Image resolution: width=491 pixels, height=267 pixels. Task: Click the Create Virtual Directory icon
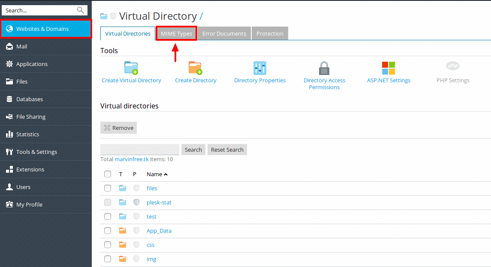[x=131, y=68]
